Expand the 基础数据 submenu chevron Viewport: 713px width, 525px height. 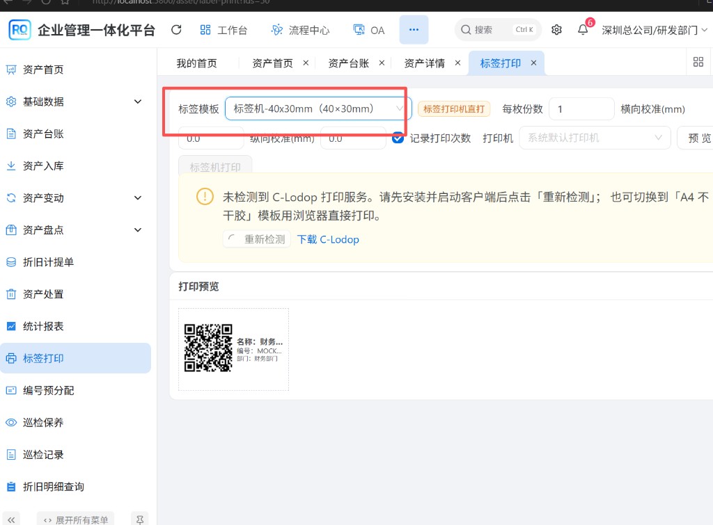tap(138, 102)
